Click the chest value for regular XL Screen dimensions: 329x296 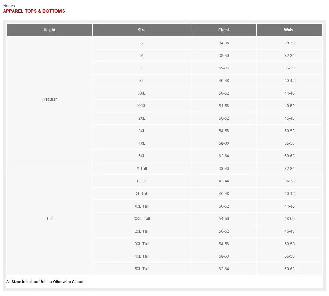click(224, 81)
